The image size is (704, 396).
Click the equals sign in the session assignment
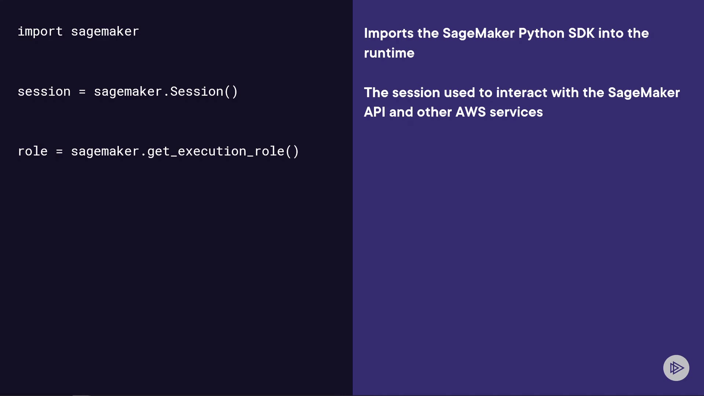point(82,92)
